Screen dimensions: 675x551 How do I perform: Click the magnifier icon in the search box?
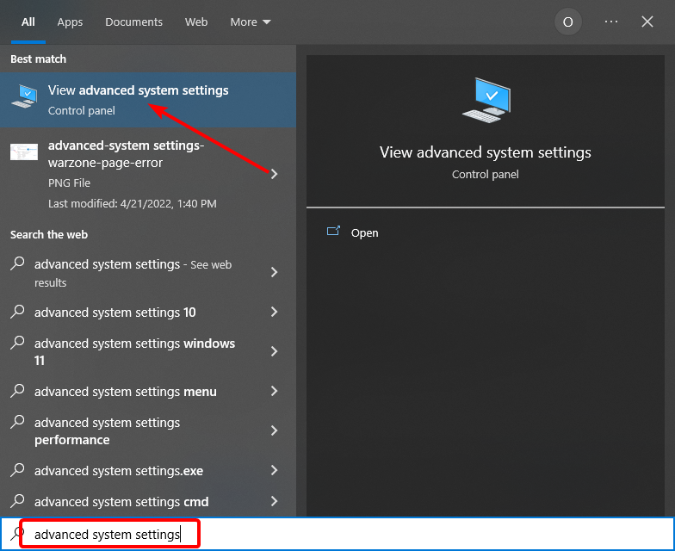(17, 534)
